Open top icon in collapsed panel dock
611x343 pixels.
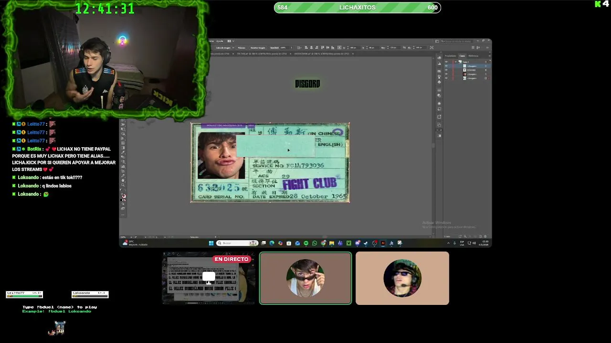(439, 58)
